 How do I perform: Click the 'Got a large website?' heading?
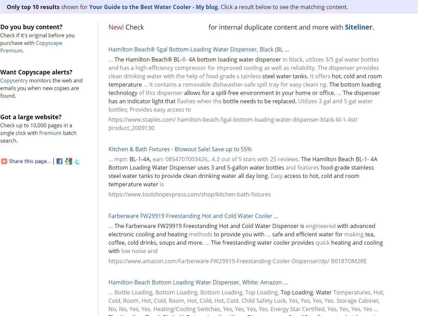(31, 117)
